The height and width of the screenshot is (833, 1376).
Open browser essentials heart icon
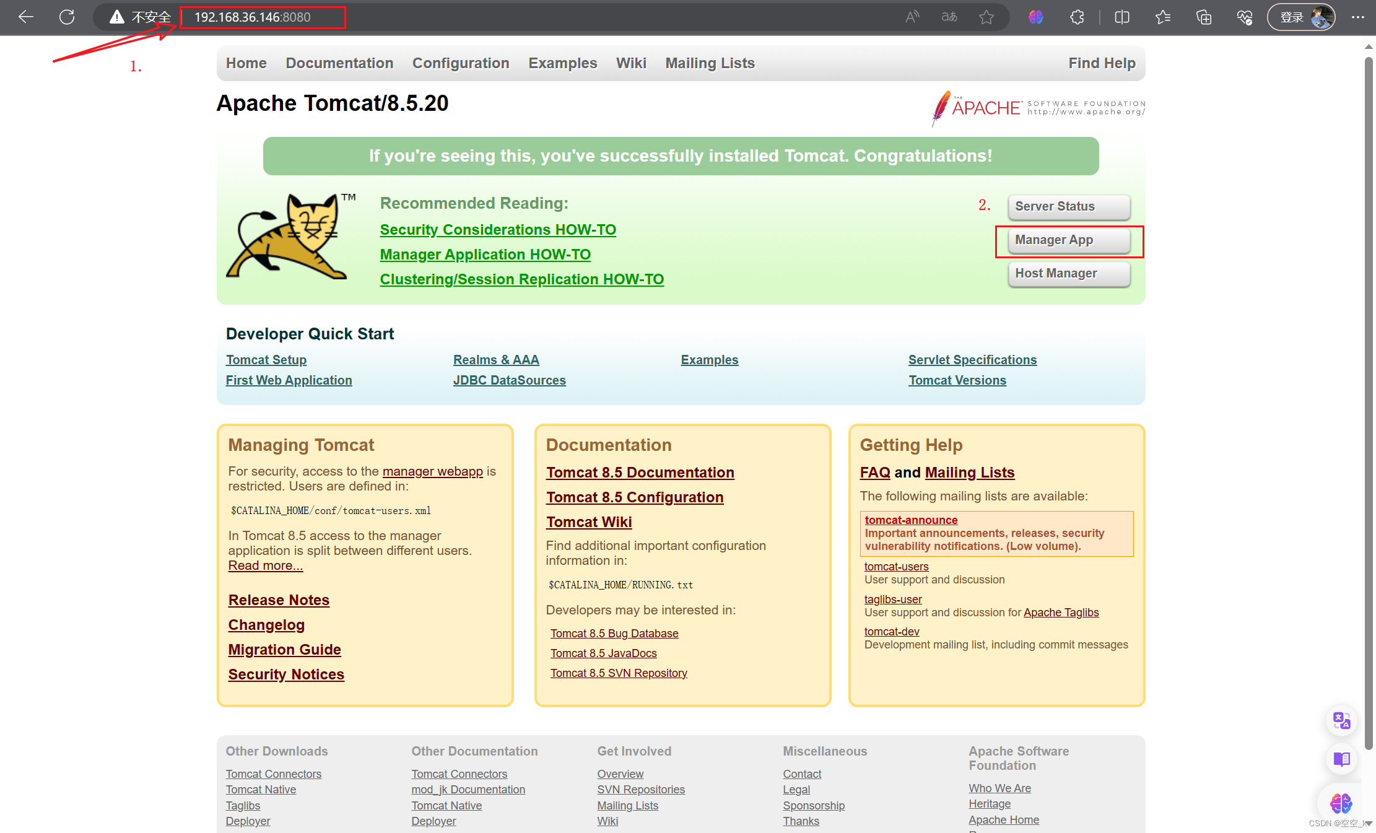[x=1245, y=17]
